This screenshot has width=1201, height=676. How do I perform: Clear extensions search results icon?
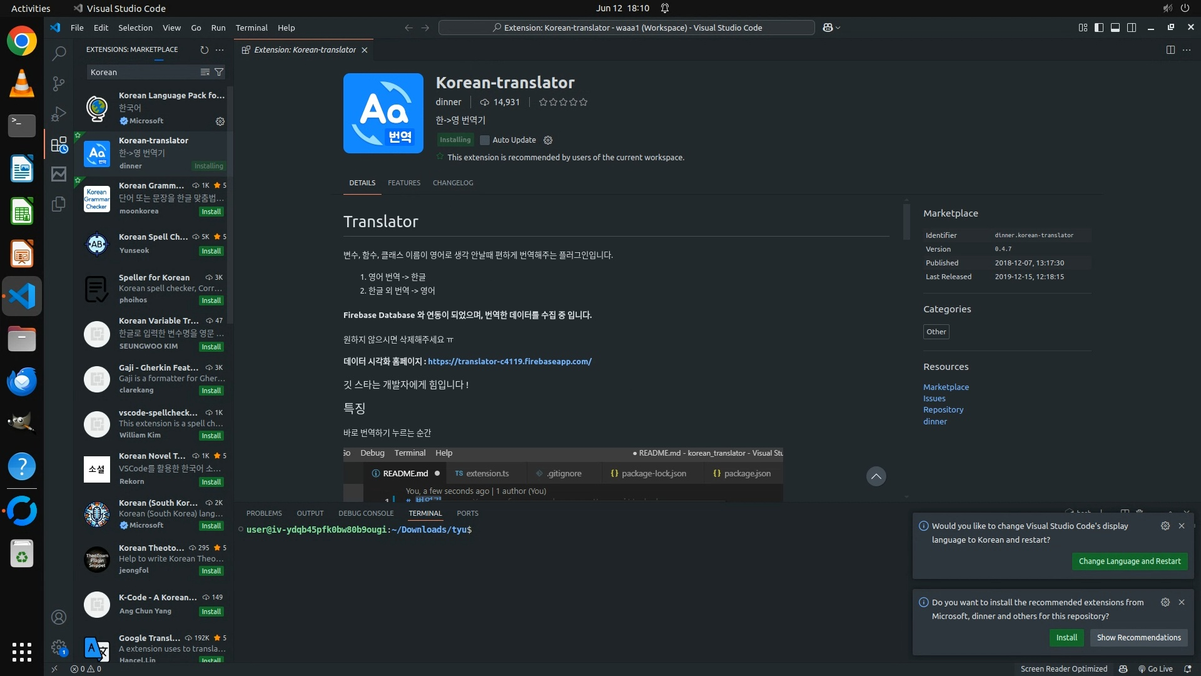click(x=205, y=72)
